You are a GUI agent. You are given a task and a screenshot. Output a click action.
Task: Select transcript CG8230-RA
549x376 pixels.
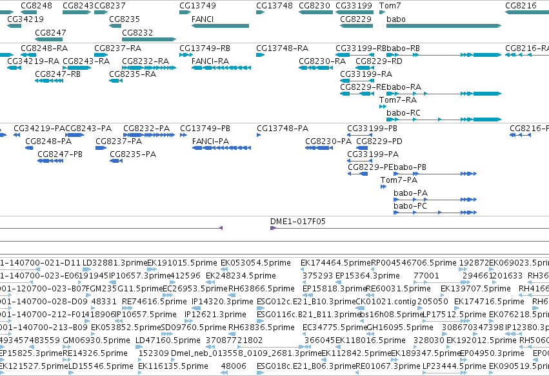click(x=316, y=67)
